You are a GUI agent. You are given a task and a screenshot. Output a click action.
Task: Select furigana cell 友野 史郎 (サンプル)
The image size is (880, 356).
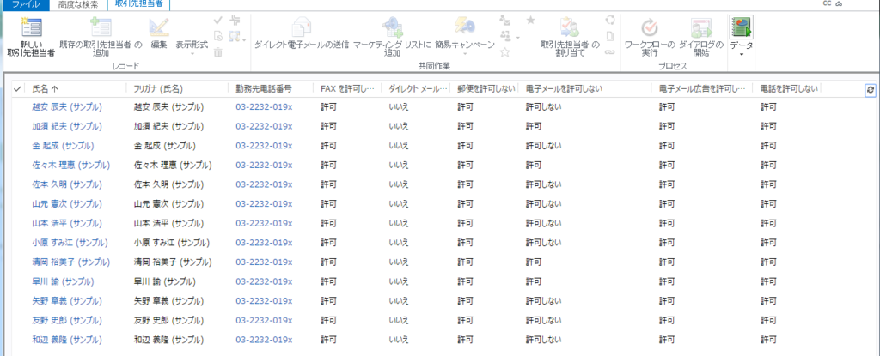pos(168,320)
